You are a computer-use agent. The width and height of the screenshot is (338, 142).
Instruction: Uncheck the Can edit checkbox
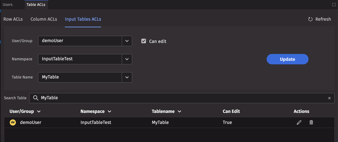[144, 41]
